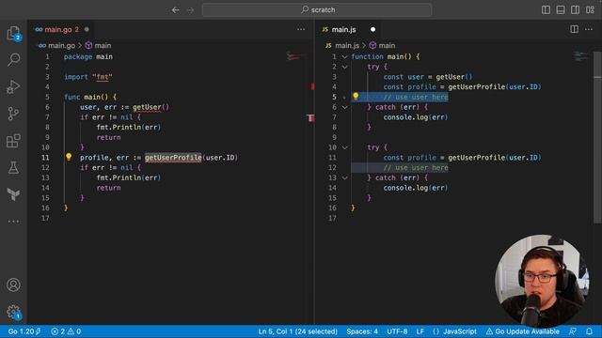Collapse first try block at JS line 2
This screenshot has height=338, width=602.
coord(345,67)
